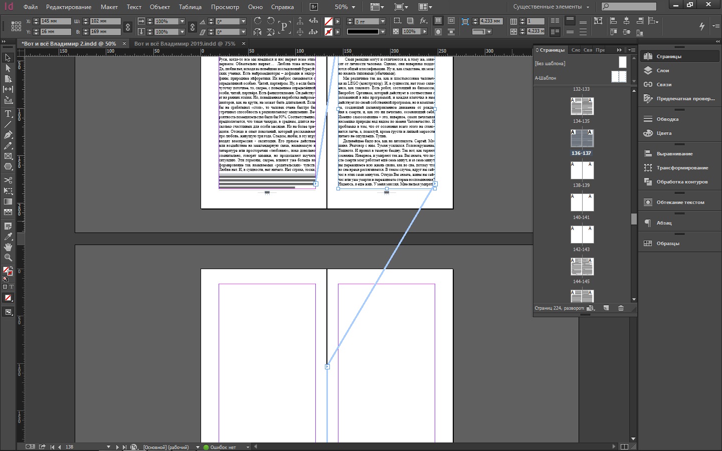Open the zoom level 50% dropdown
The width and height of the screenshot is (722, 451).
353,7
